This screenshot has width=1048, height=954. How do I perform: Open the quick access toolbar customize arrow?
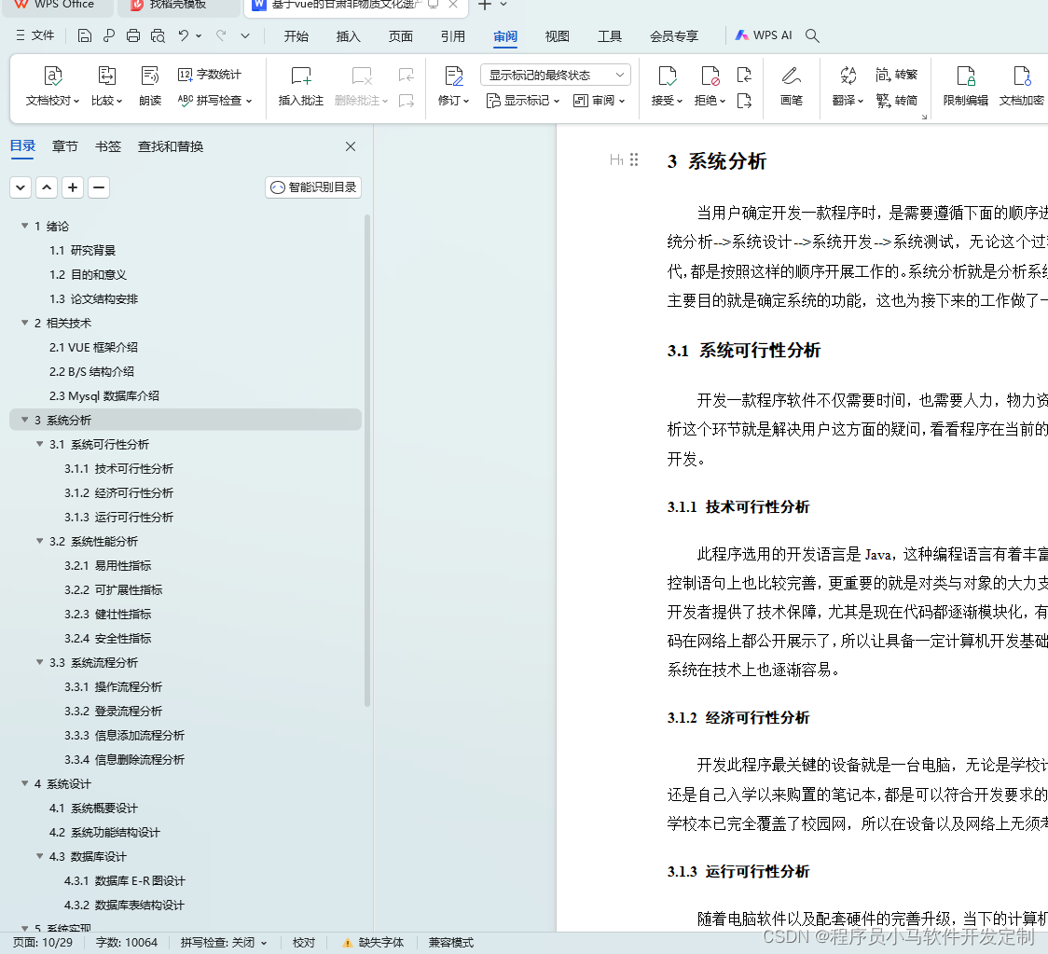[245, 35]
